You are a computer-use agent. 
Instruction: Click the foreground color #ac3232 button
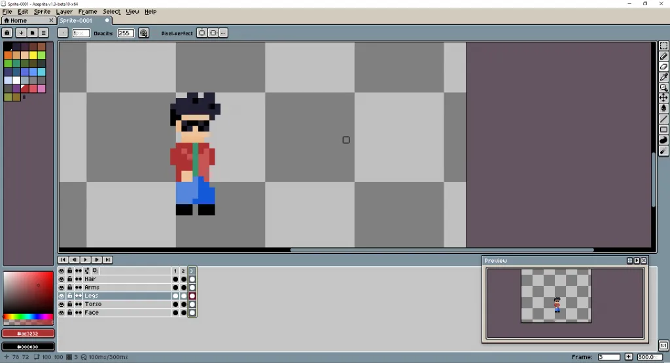pyautogui.click(x=28, y=334)
